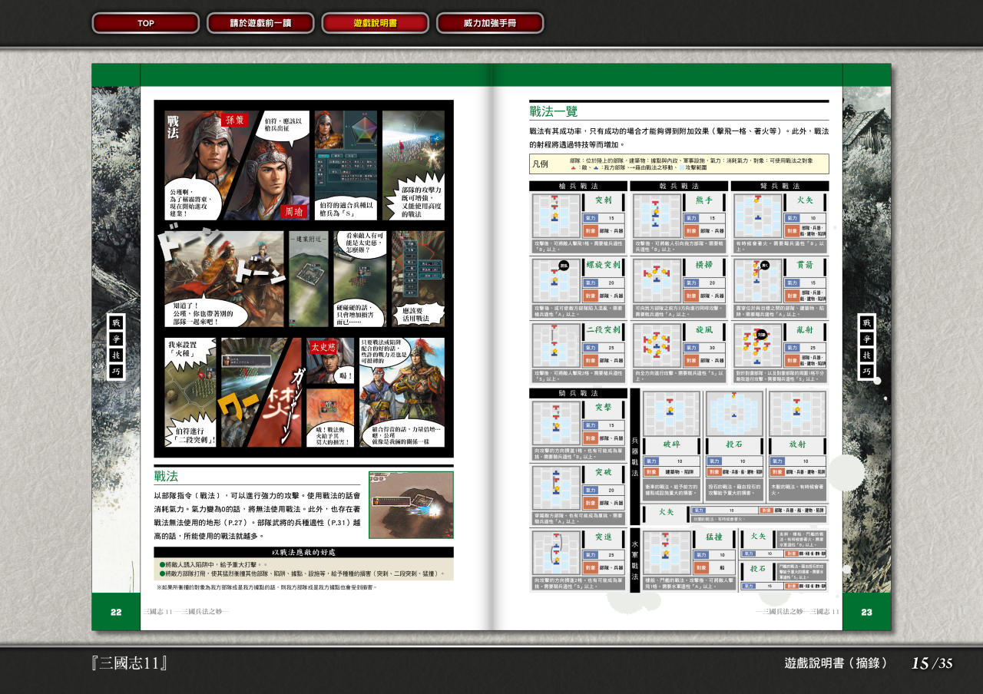Click the 猛撞 attack-range diagram
Image resolution: width=983 pixels, height=694 pixels.
tap(667, 553)
